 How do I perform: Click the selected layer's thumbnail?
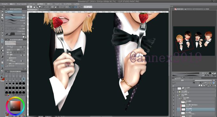(x=183, y=109)
